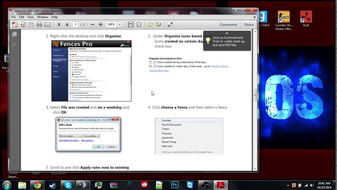Click 'Recent Things' in the fence list
This screenshot has width=337, height=190.
click(x=169, y=142)
